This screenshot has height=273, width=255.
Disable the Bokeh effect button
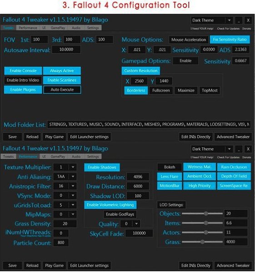click(x=170, y=167)
